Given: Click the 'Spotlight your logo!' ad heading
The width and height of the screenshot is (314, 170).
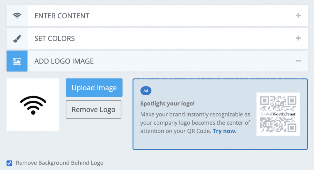Looking at the screenshot, I should point(167,104).
